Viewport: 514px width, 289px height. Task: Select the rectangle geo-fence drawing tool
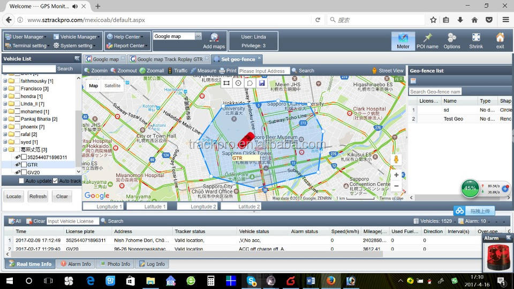(226, 83)
